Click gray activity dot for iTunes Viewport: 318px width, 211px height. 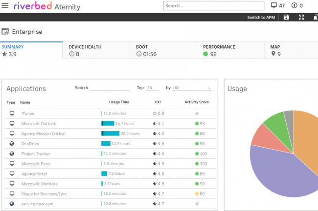(197, 114)
